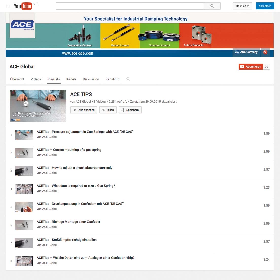Open the ACE Germany banner link
The image size is (280, 280).
[247, 52]
